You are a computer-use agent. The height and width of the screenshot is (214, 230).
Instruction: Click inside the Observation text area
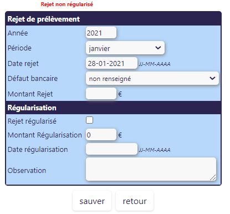click(x=151, y=169)
